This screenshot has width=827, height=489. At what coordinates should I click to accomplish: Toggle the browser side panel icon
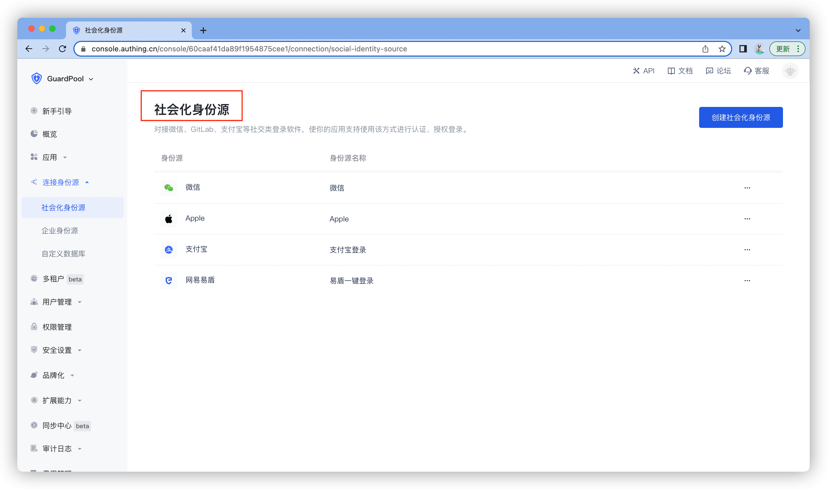coord(743,49)
